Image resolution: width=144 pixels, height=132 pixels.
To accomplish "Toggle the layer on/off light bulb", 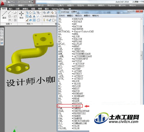I will 44,20.
